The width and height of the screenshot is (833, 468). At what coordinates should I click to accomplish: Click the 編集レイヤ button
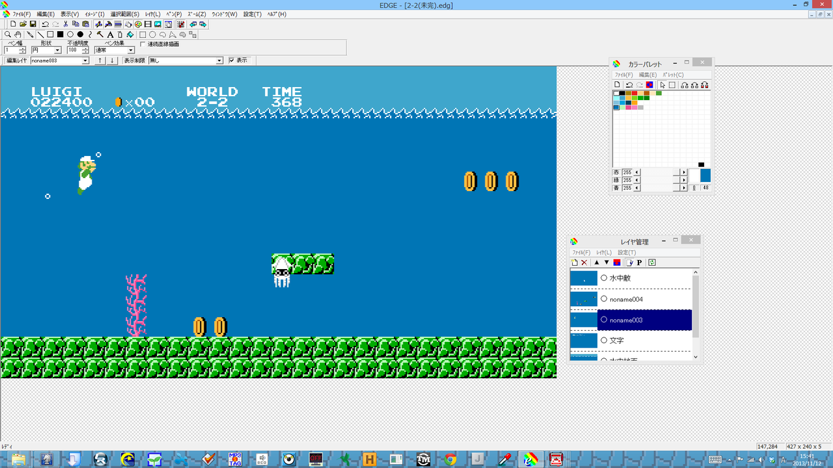click(x=16, y=60)
